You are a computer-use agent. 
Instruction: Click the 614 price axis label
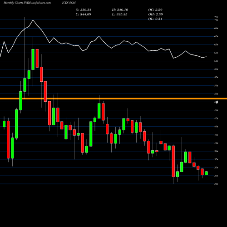point(216,61)
